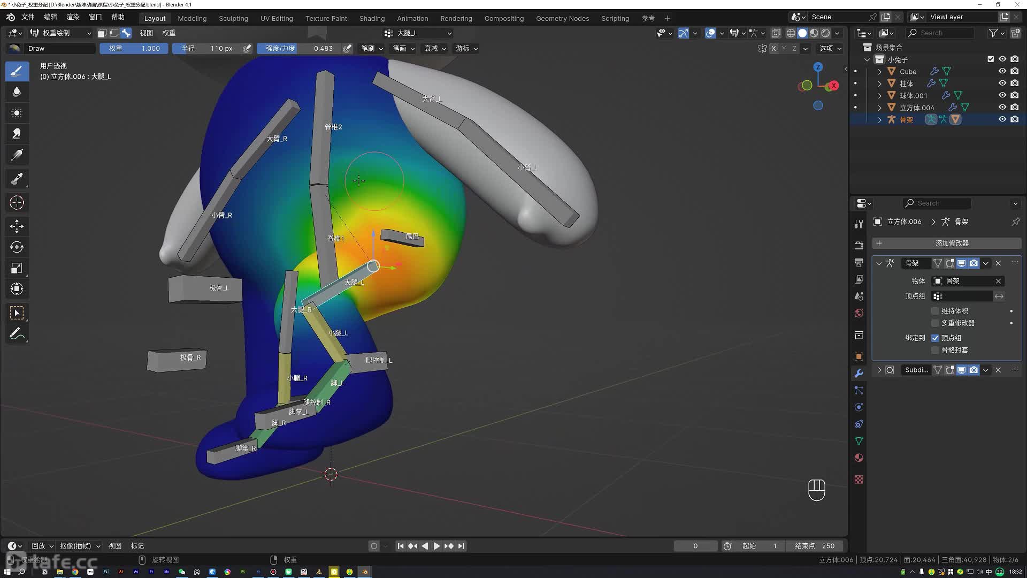
Task: Open the 编辑 menu
Action: tap(50, 17)
